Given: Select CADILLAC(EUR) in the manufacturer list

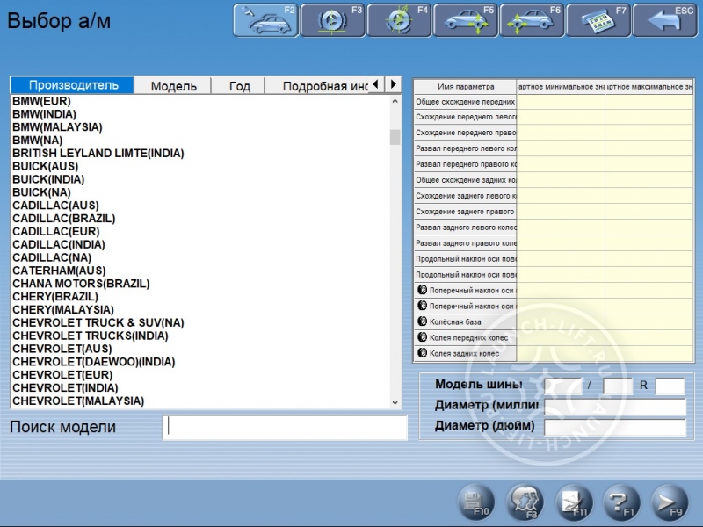Looking at the screenshot, I should click(x=56, y=231).
